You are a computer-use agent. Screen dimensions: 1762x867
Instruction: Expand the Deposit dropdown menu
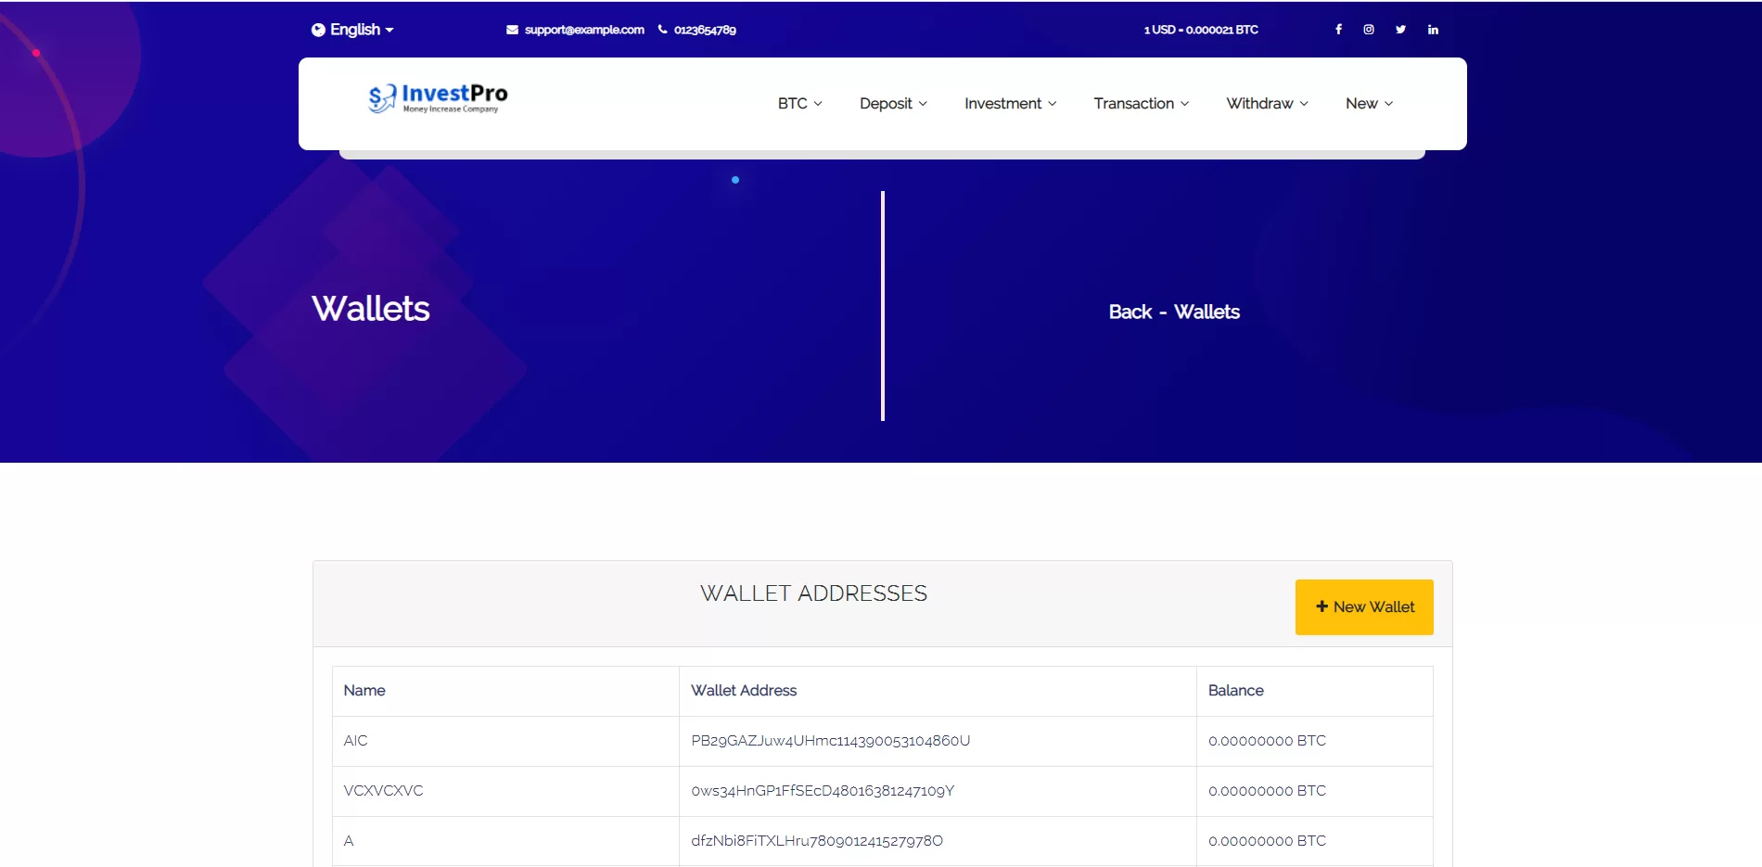[x=892, y=104]
